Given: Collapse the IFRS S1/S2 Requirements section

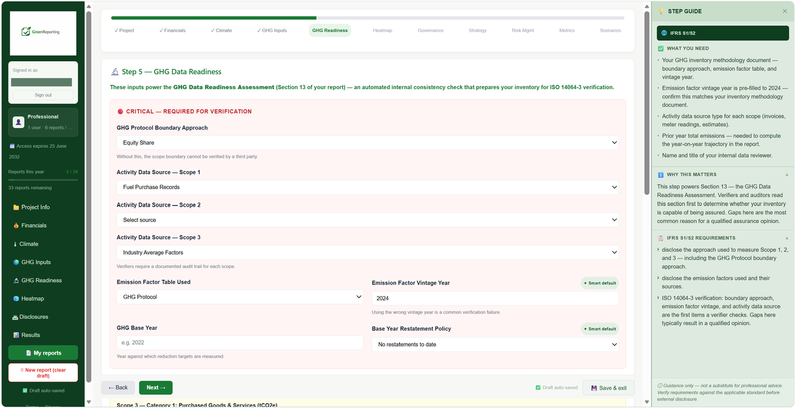Looking at the screenshot, I should [x=787, y=238].
